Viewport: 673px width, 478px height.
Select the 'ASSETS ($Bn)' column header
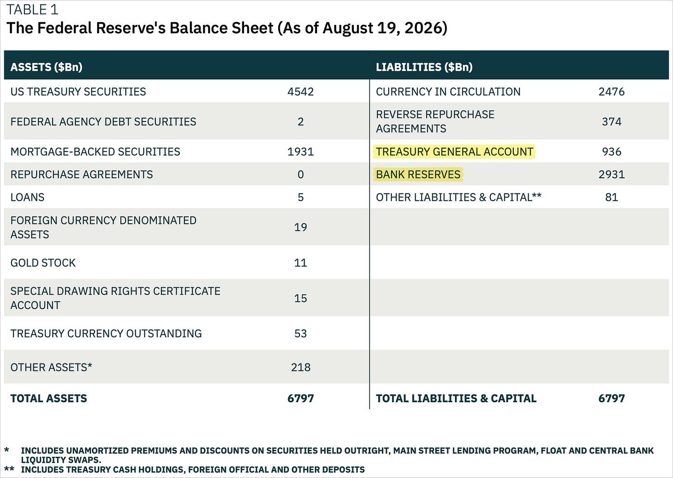pyautogui.click(x=46, y=67)
